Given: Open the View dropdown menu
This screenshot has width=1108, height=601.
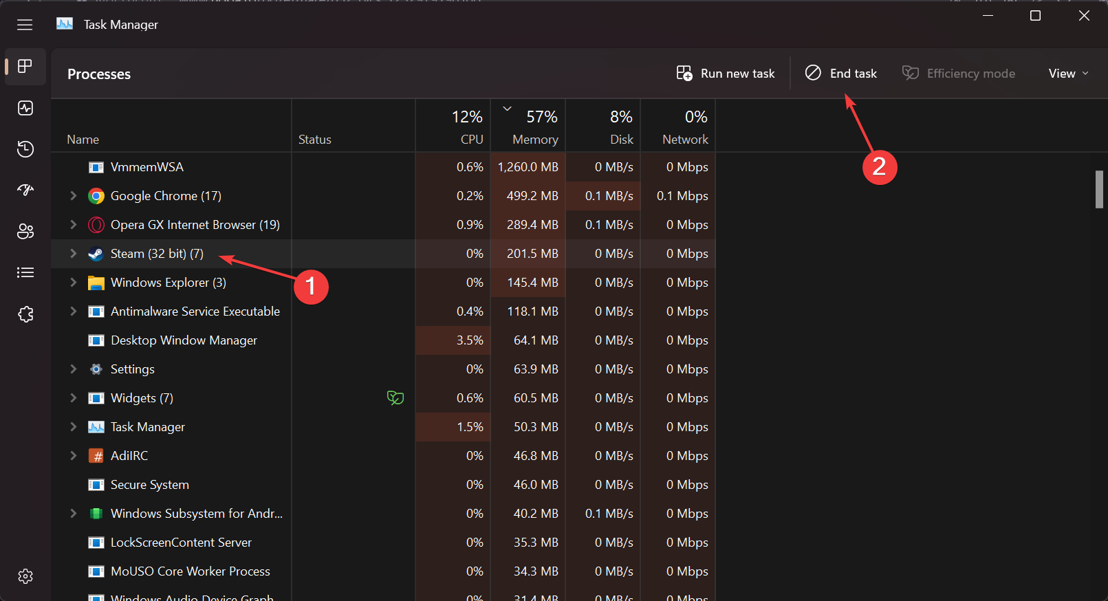Looking at the screenshot, I should pos(1068,74).
